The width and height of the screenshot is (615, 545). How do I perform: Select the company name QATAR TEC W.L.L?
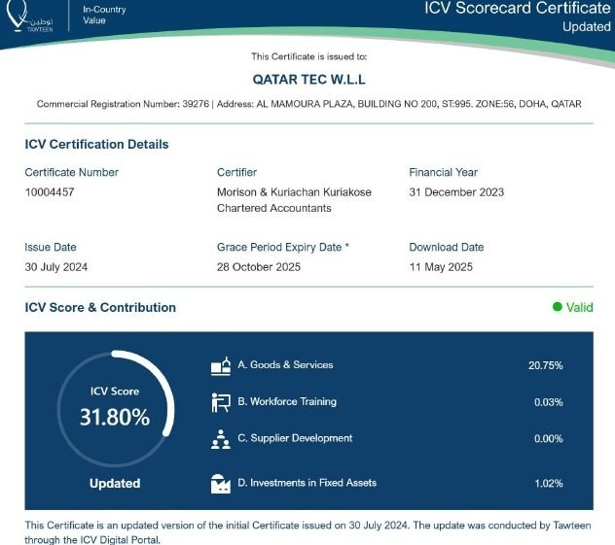(x=309, y=80)
